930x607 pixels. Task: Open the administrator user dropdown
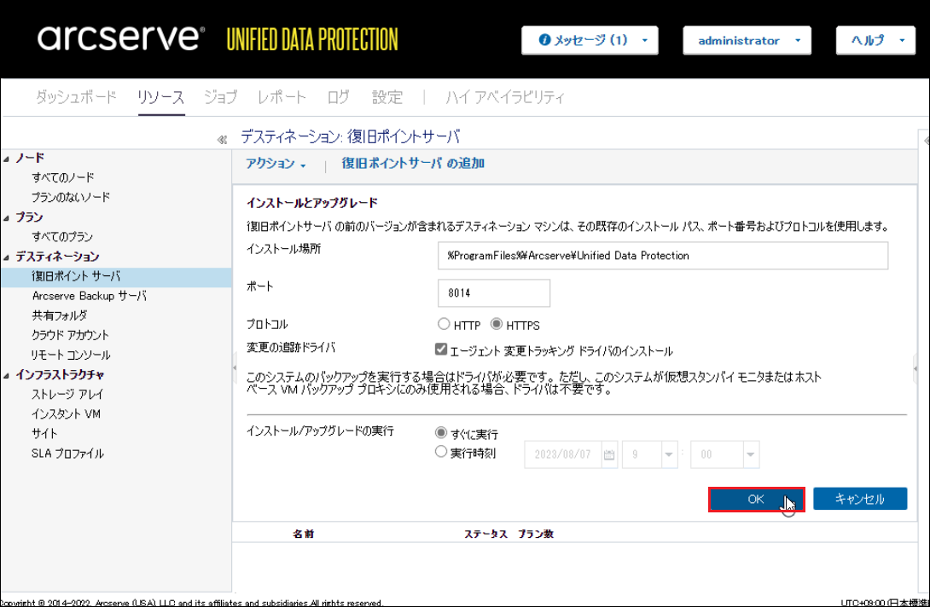click(746, 40)
